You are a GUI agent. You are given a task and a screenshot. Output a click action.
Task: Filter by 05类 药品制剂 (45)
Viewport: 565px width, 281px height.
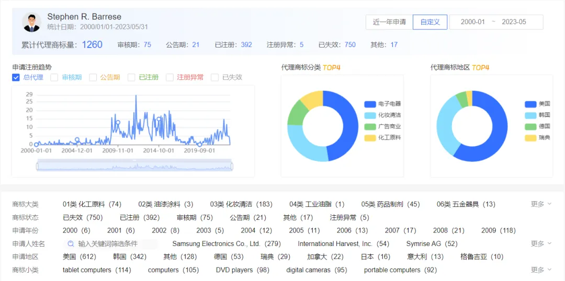point(391,204)
